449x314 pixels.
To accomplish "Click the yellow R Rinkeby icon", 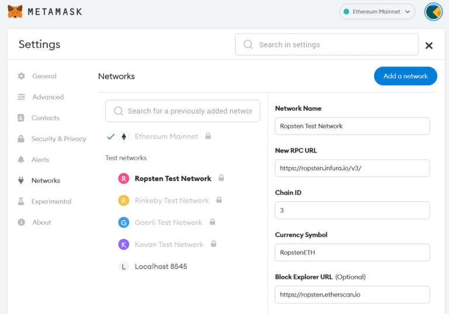I will (124, 201).
